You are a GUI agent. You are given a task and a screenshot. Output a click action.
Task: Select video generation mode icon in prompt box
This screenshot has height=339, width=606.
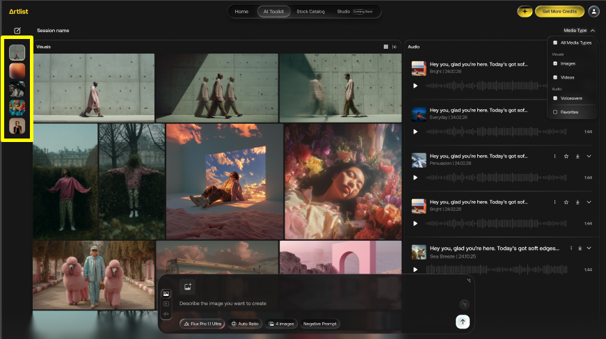166,304
